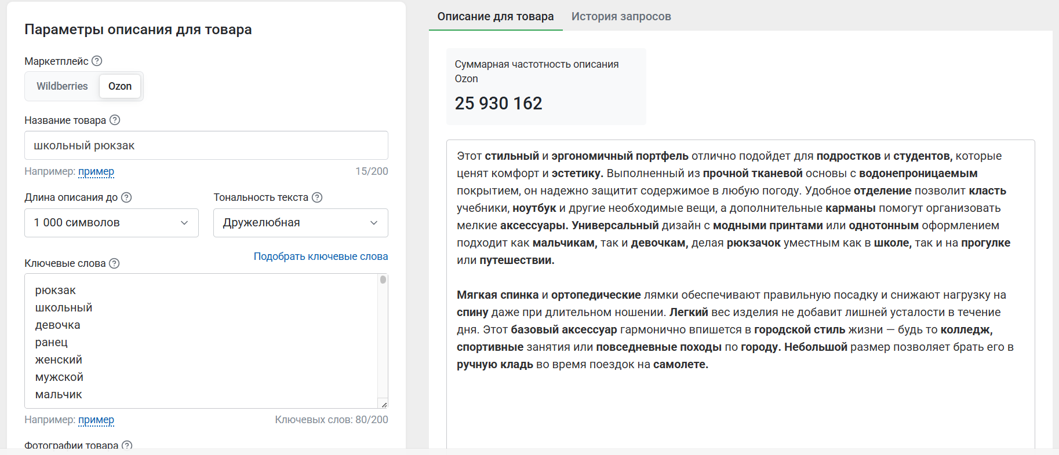This screenshot has height=455, width=1059.
Task: Click help icon beside Фотографии товара
Action: click(127, 445)
